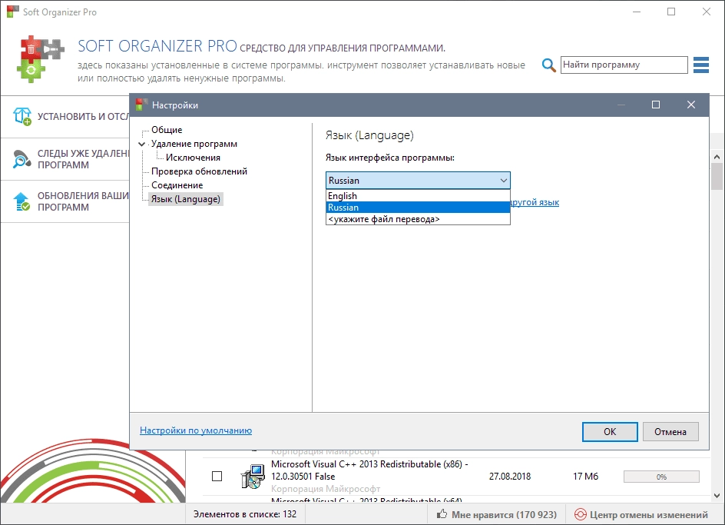Select Проверка обновлений settings section
725x525 pixels.
199,171
